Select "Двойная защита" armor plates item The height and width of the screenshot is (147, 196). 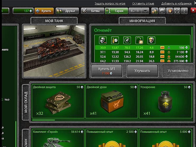tap(58, 101)
